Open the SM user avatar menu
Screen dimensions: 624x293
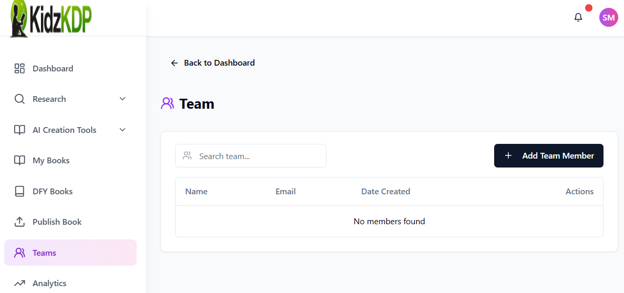[x=608, y=17]
